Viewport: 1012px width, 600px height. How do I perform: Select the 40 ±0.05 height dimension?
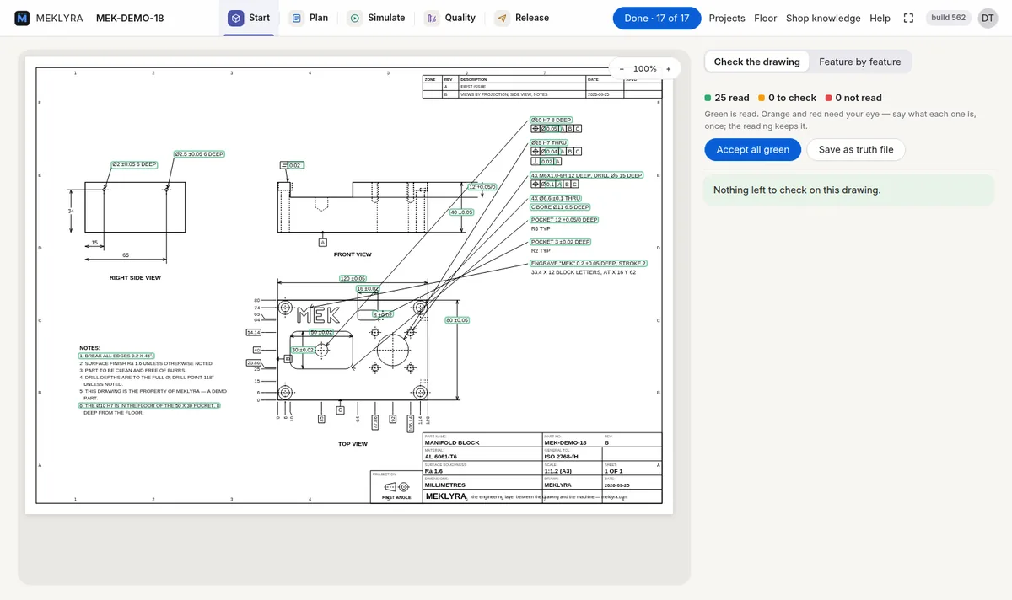pyautogui.click(x=461, y=212)
